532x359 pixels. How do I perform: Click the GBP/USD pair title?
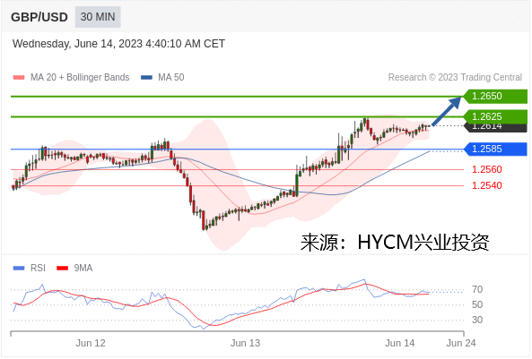(39, 17)
